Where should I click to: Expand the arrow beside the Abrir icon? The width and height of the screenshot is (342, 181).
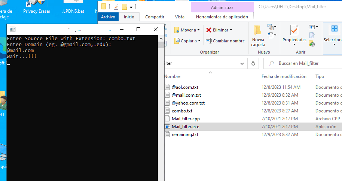pos(317,27)
